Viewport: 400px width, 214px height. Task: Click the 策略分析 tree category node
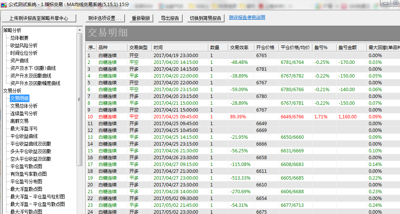pyautogui.click(x=12, y=30)
